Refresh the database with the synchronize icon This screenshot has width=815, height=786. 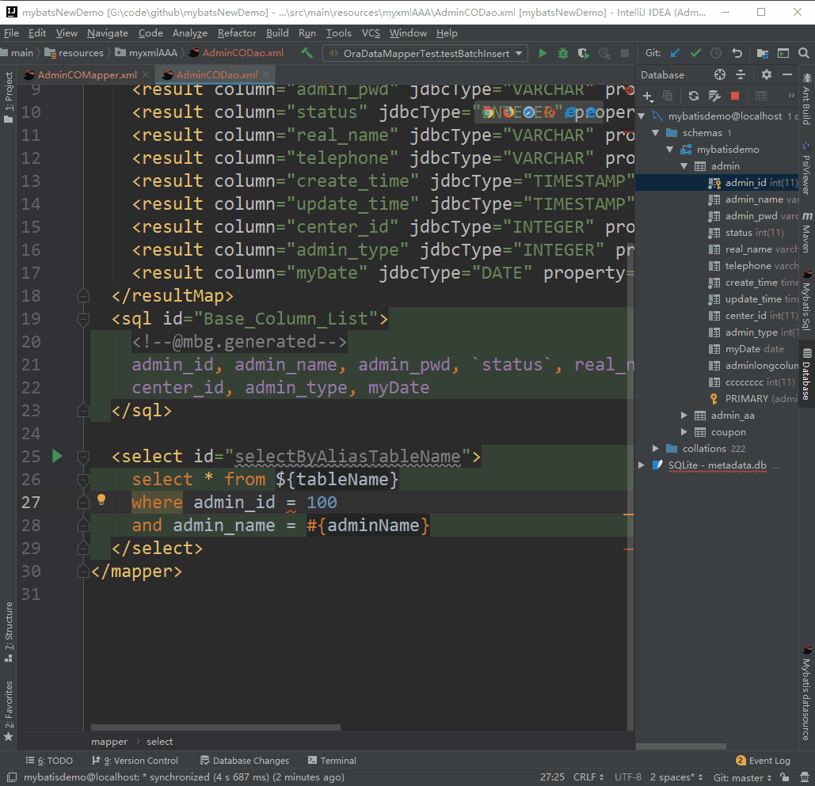693,96
